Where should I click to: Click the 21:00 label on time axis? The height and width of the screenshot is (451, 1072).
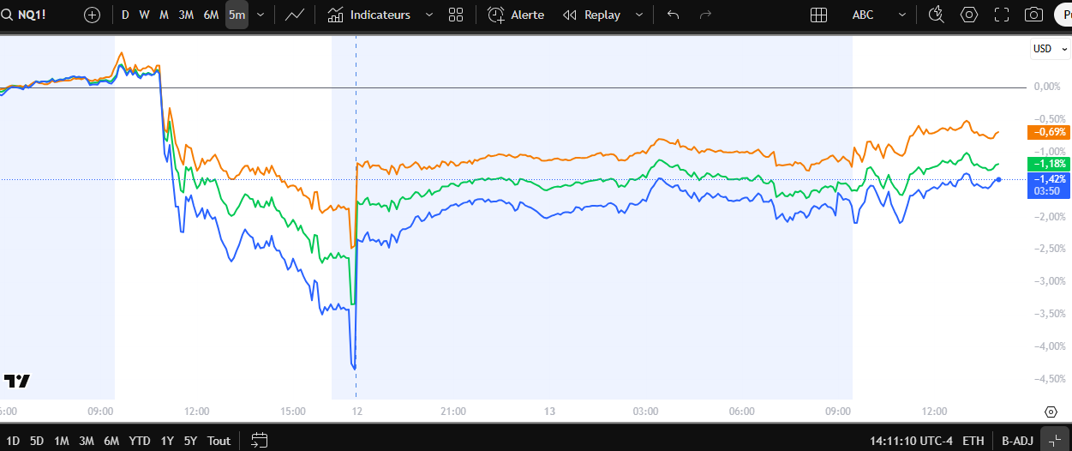point(453,412)
